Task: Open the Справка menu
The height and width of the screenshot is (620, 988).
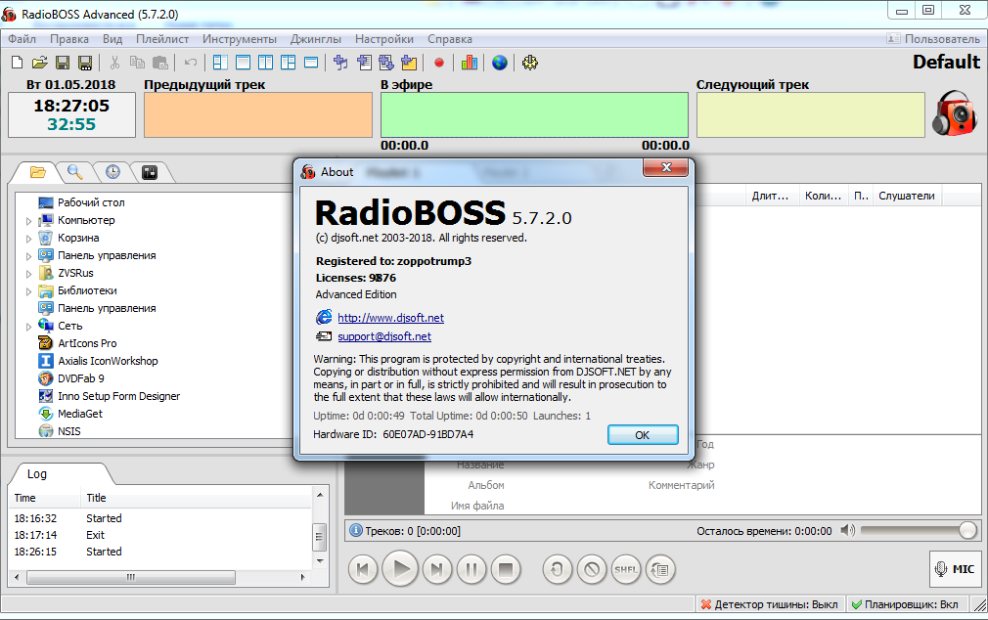Action: tap(450, 39)
